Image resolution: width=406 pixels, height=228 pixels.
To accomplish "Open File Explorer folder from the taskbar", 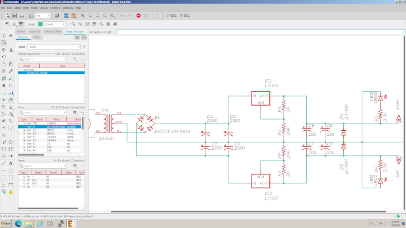I will coord(29,224).
